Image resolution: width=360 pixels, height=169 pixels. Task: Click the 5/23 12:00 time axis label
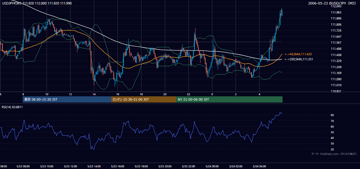(70, 166)
